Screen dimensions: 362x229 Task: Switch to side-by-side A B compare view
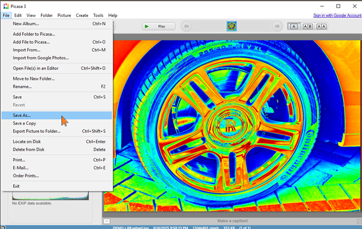pyautogui.click(x=307, y=26)
